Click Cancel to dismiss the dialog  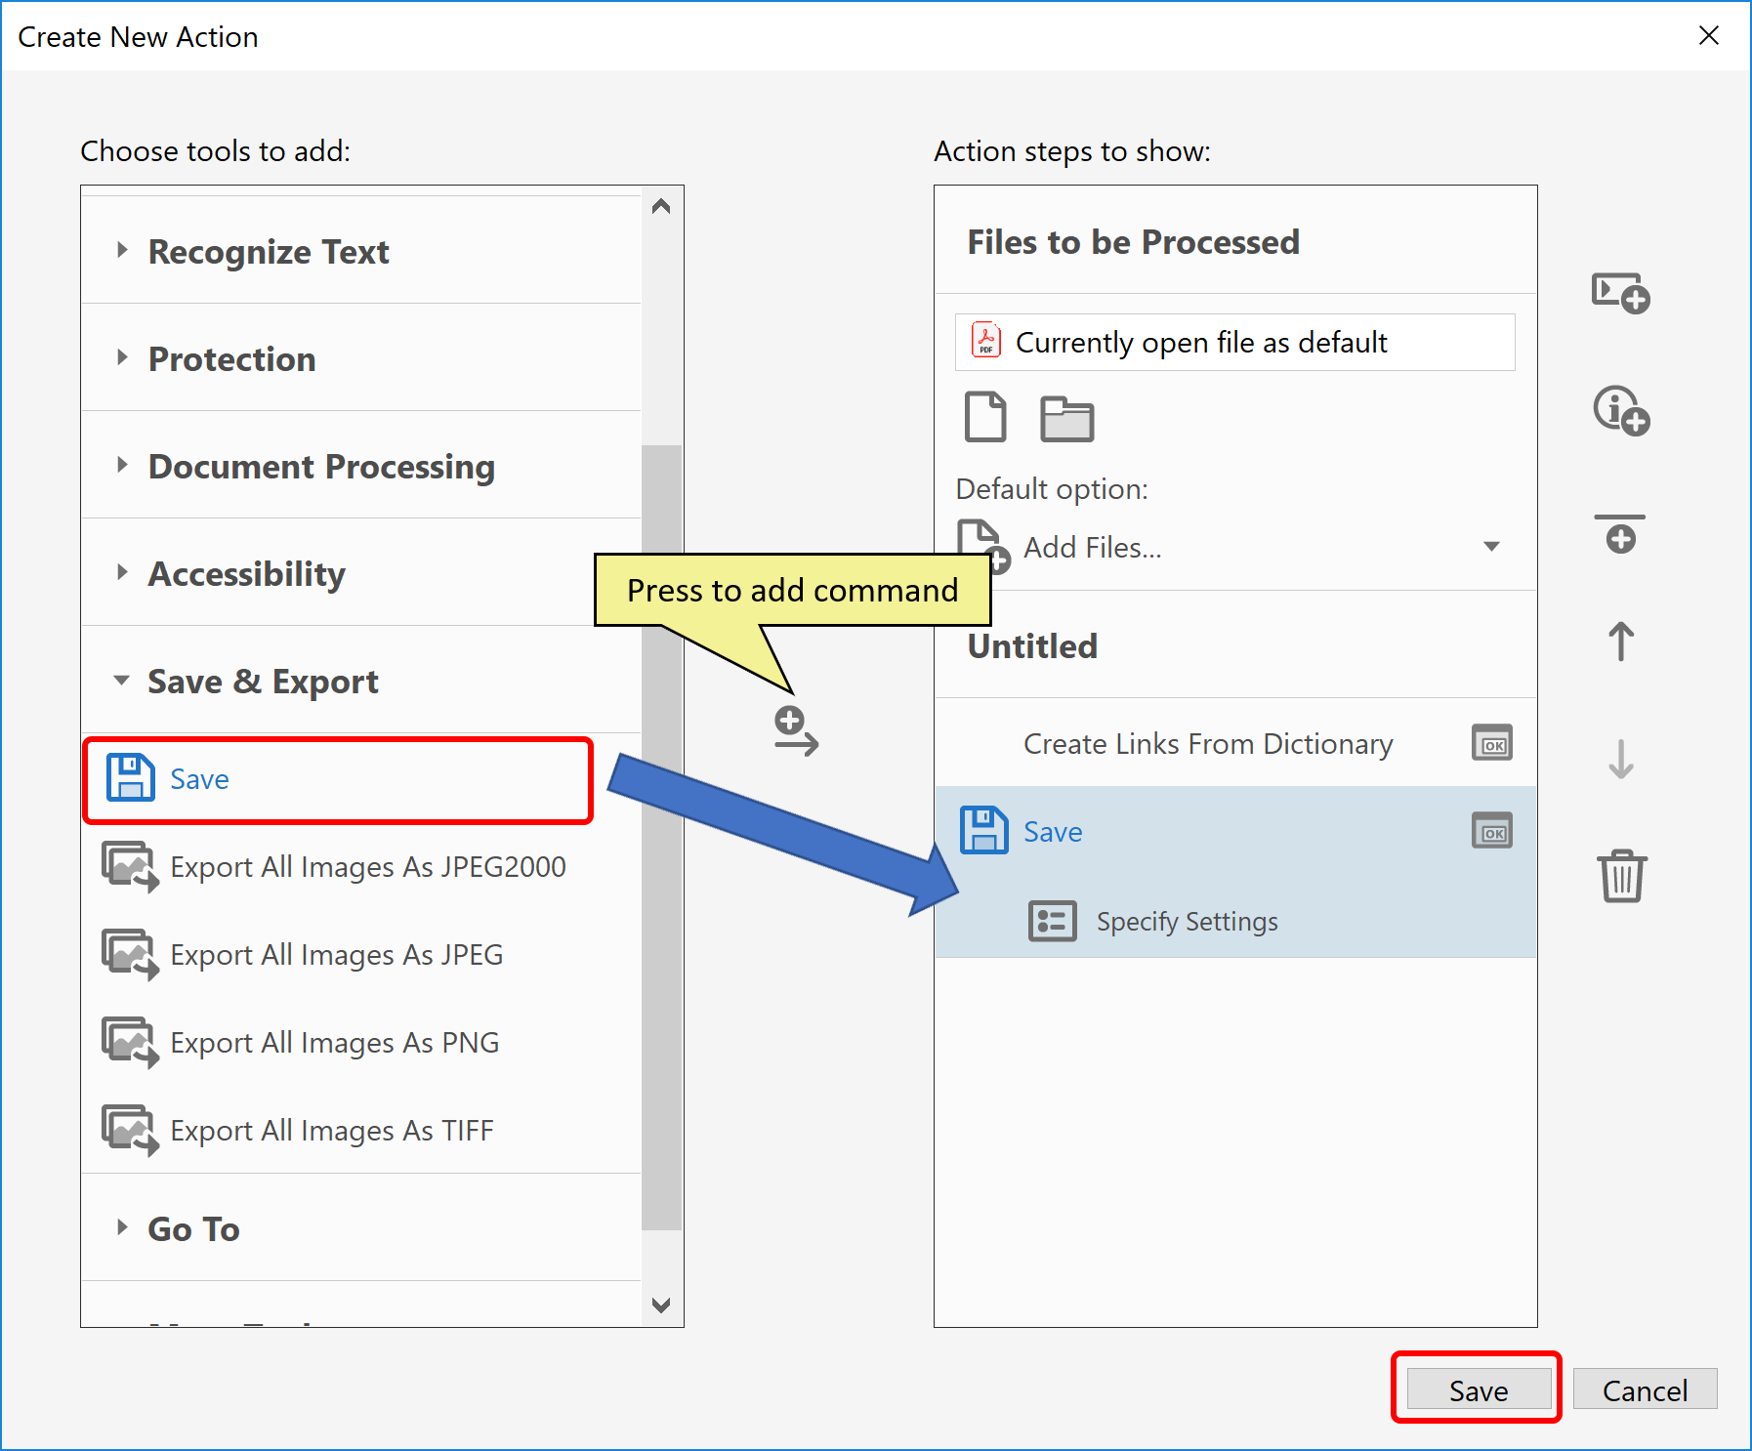coord(1645,1389)
